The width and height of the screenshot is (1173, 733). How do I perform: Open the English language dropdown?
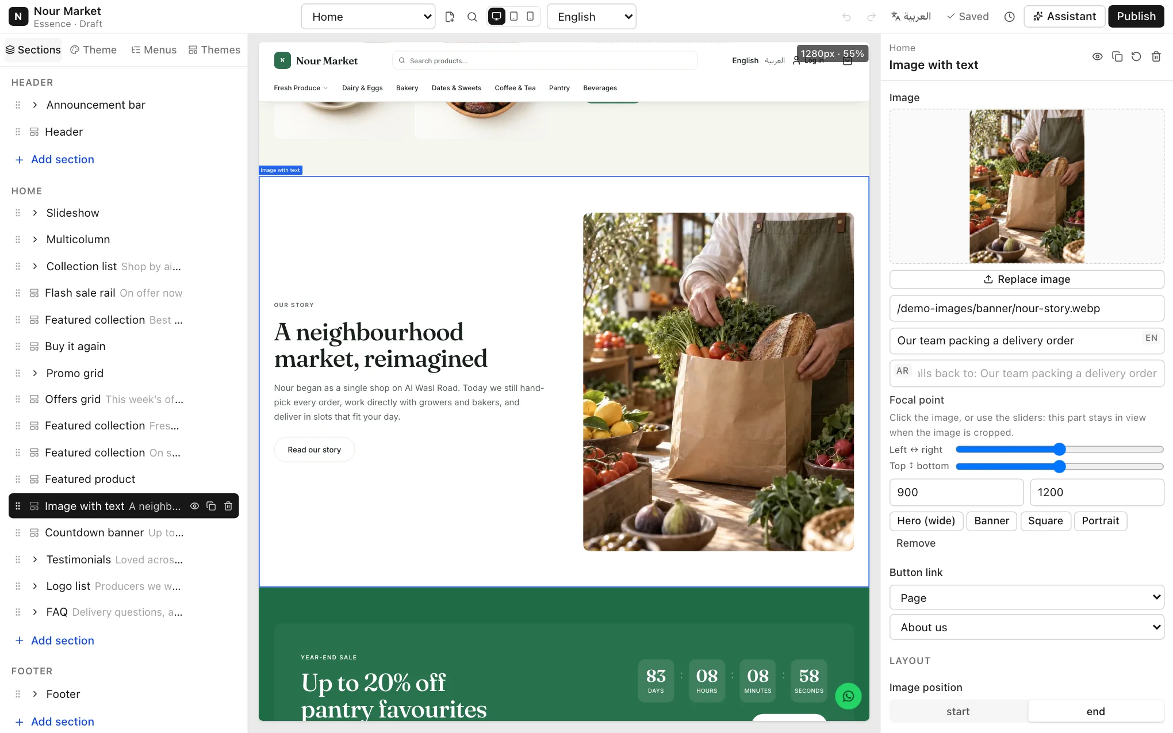(x=591, y=17)
